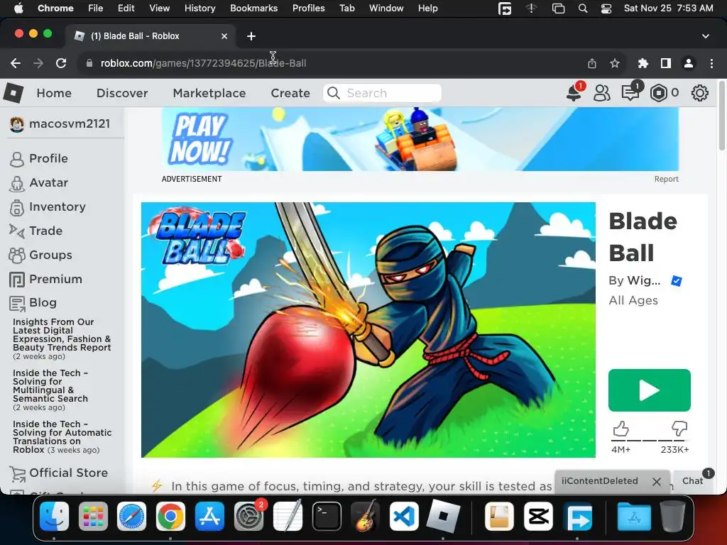
Task: Open Finder from the Dock
Action: point(54,517)
